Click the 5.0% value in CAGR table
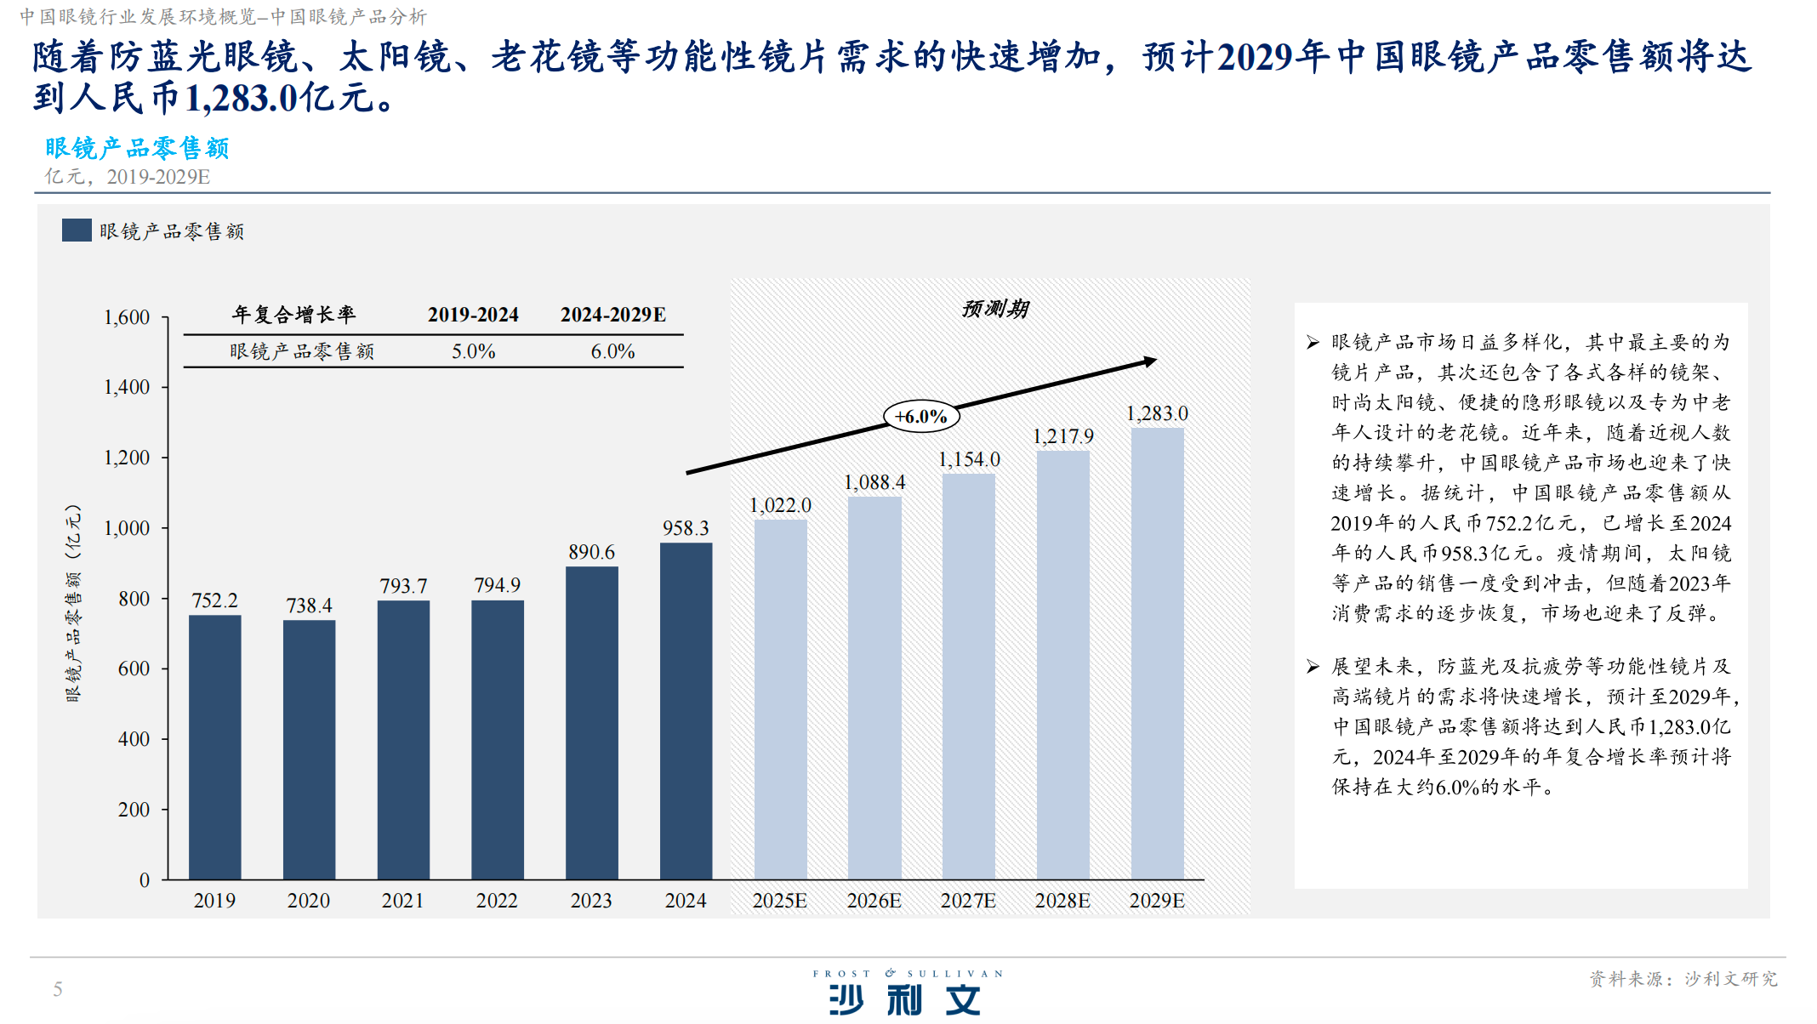This screenshot has width=1817, height=1024. click(473, 351)
